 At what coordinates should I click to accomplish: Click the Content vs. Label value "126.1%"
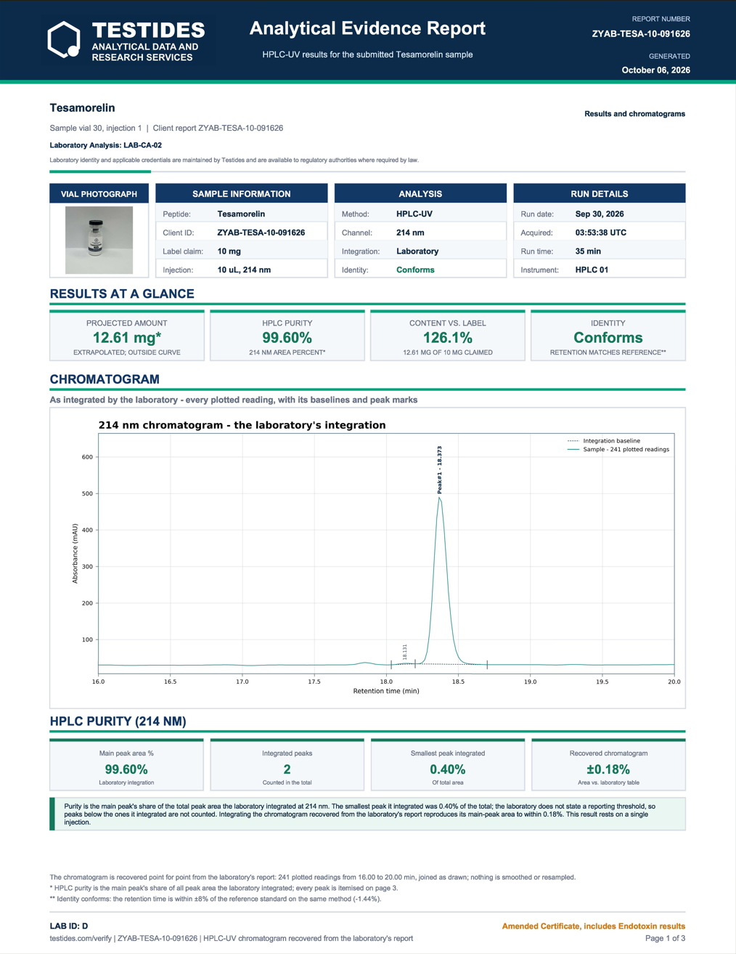point(448,338)
